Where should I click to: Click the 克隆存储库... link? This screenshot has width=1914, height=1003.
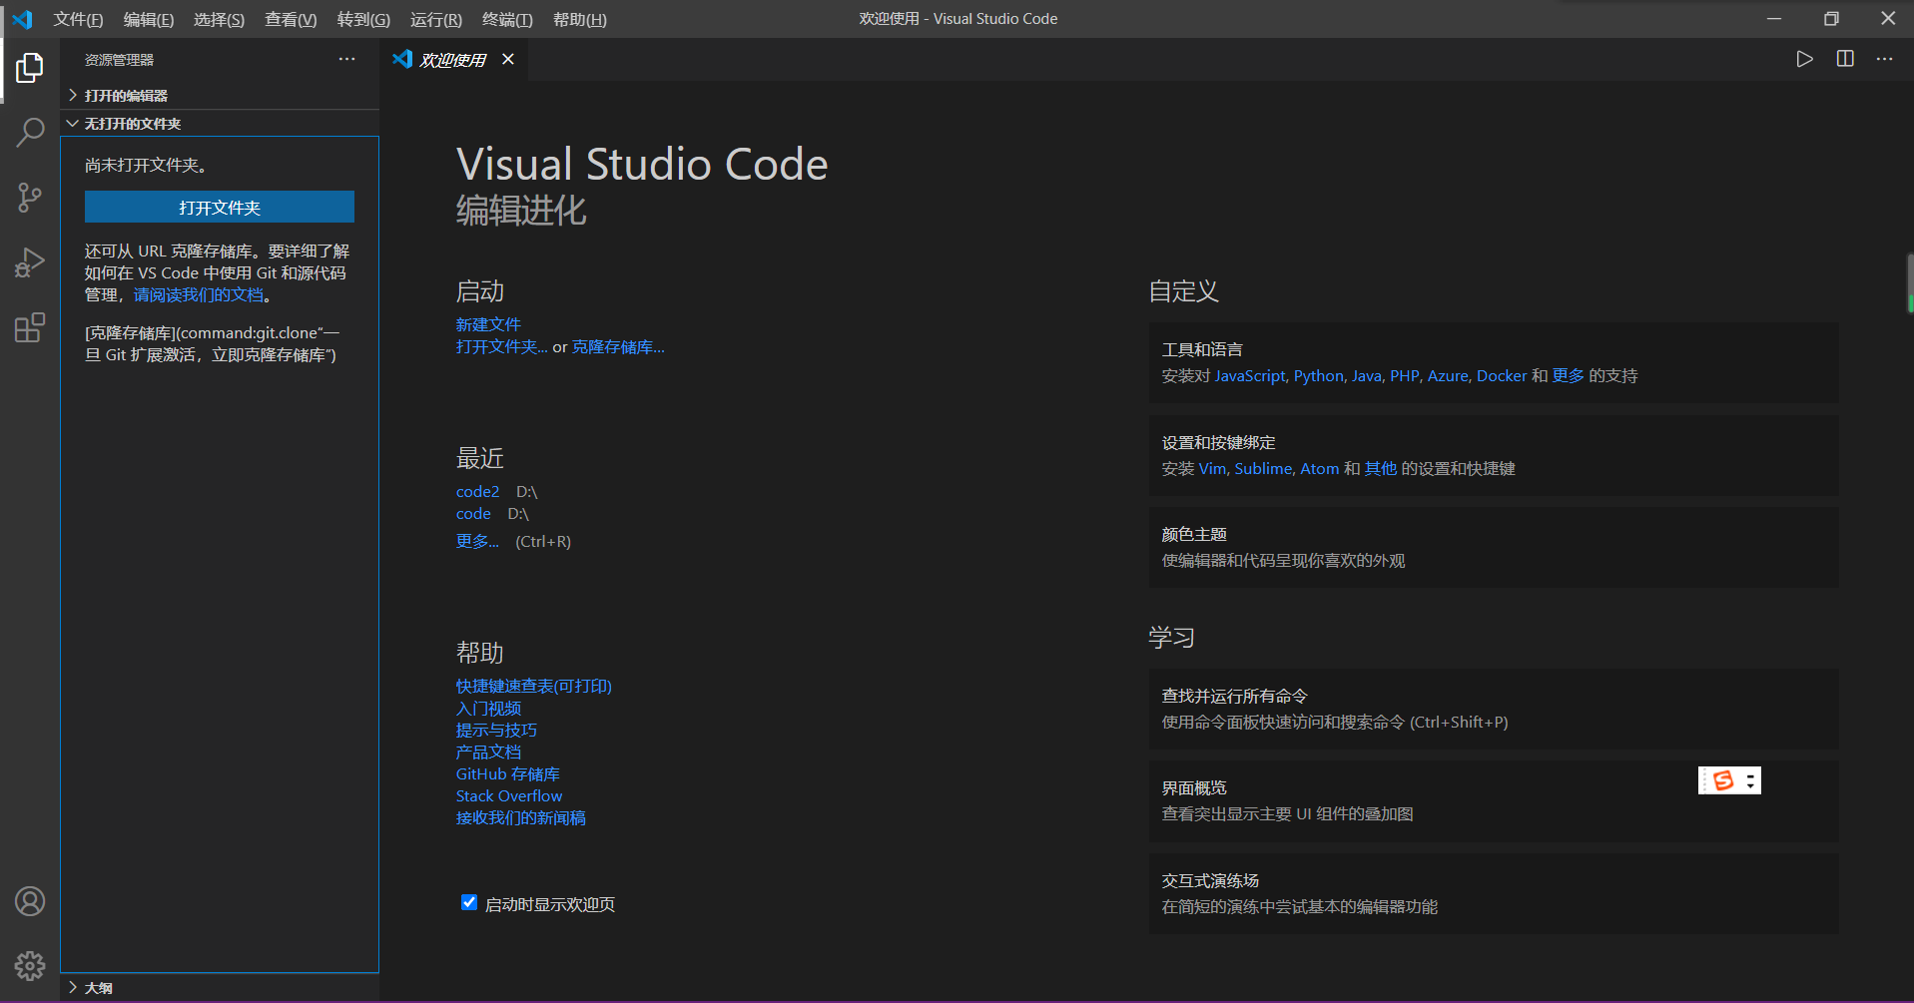(x=618, y=346)
